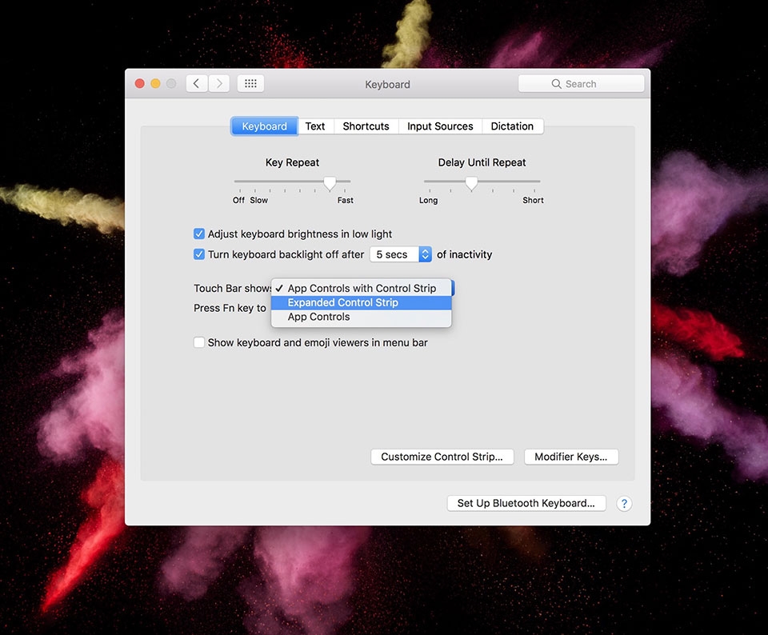Image resolution: width=768 pixels, height=635 pixels.
Task: Uncheck Turn keyboard backlight off after
Action: [x=199, y=254]
